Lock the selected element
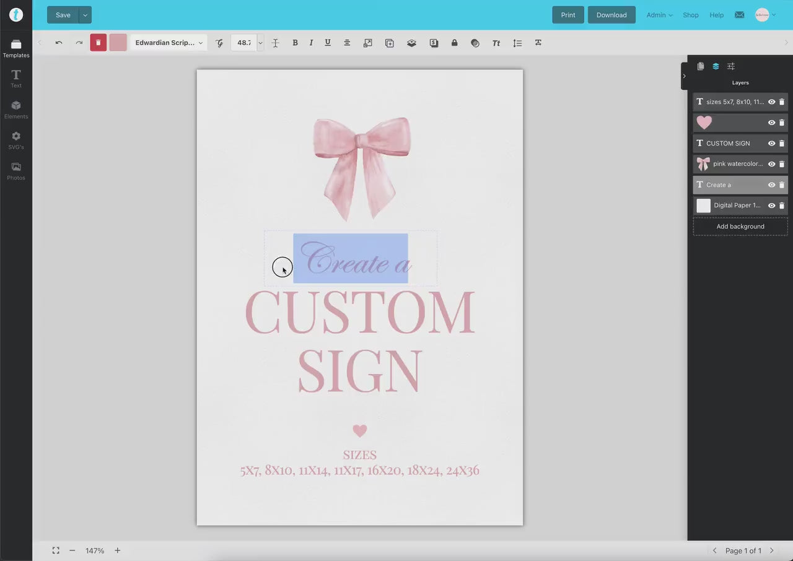Image resolution: width=793 pixels, height=561 pixels. coord(454,43)
